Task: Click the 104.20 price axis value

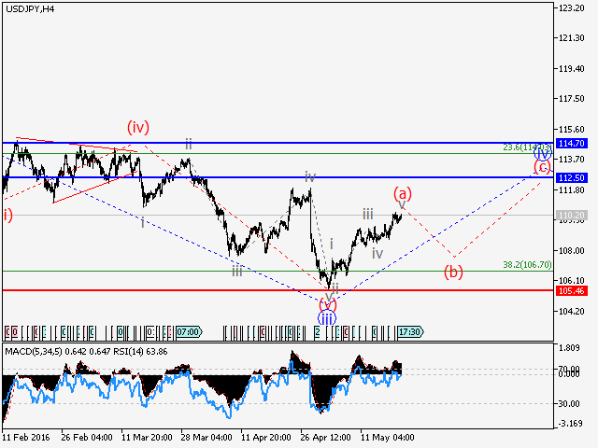Action: coord(571,311)
